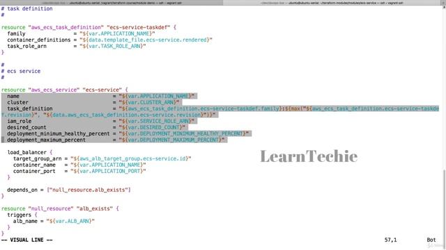Click the "null_resource" resource type string
The width and height of the screenshot is (446, 250).
(51, 208)
